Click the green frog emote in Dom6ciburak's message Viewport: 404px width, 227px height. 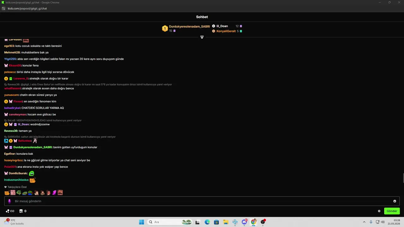tap(32, 173)
